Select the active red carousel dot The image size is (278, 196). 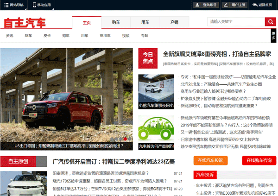coord(125,139)
